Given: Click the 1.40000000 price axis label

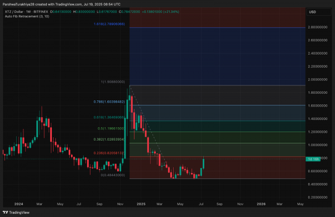Looking at the screenshot, I should click(x=318, y=119).
